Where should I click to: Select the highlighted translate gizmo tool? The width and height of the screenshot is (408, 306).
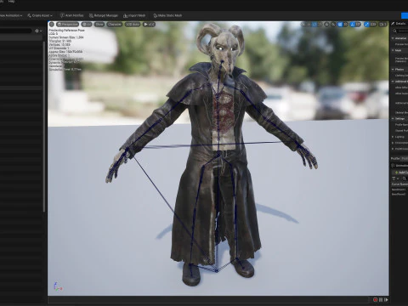click(x=314, y=25)
